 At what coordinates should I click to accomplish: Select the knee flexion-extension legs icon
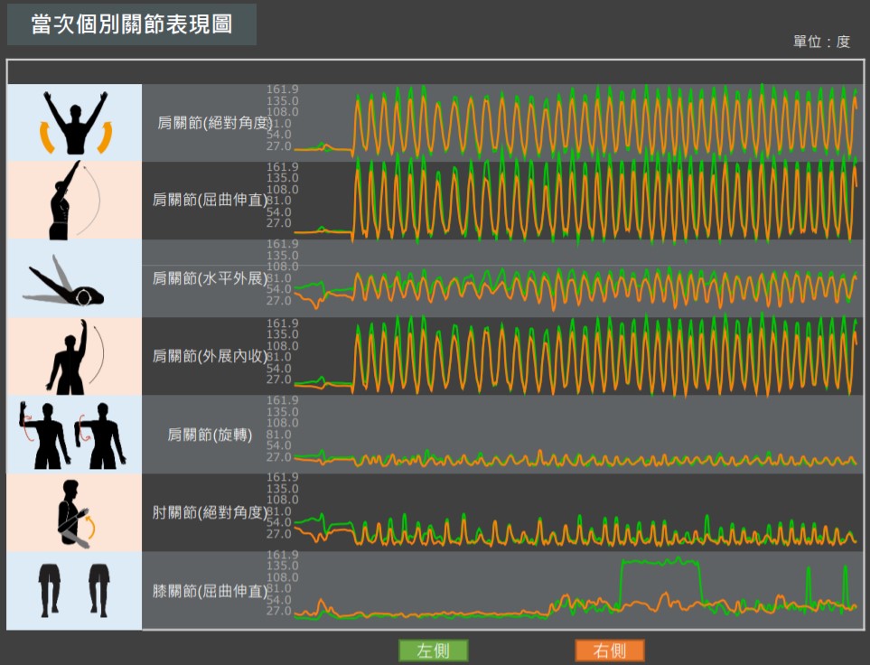pos(75,590)
